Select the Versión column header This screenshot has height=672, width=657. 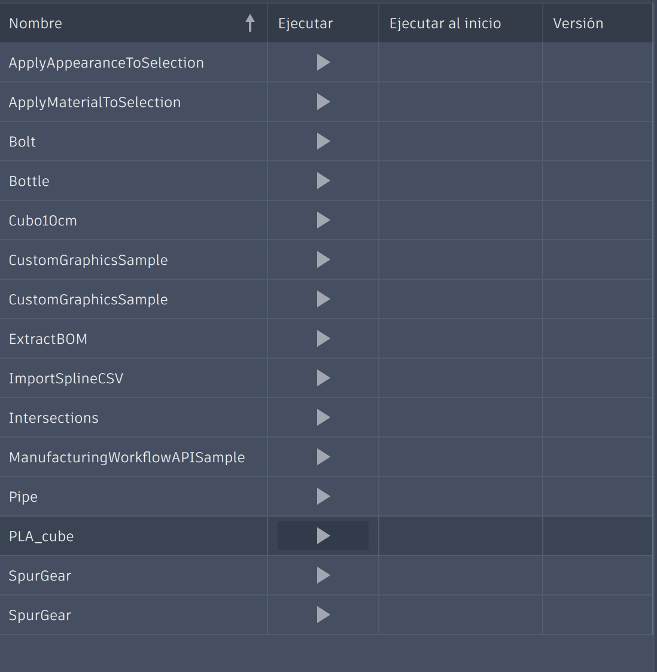click(578, 23)
